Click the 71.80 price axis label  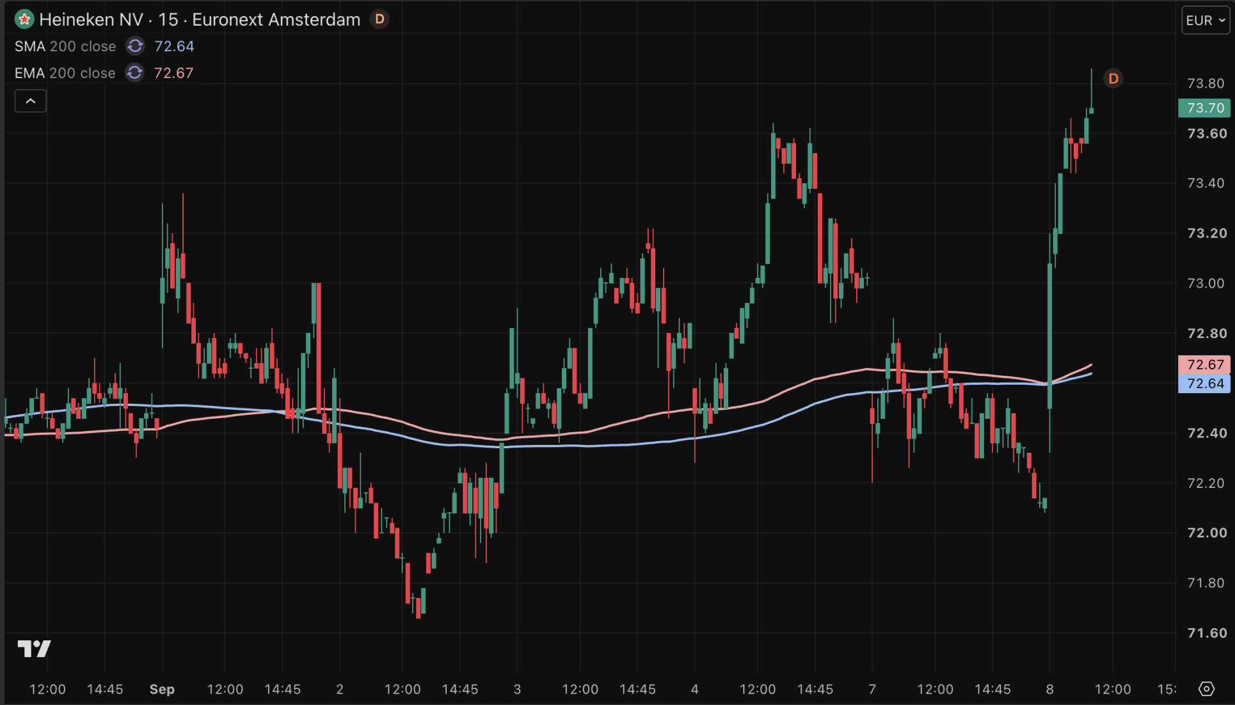pyautogui.click(x=1206, y=583)
